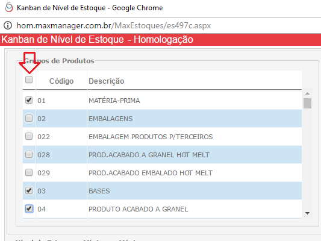Click the EMBALAGENS row description cell
Image resolution: width=321 pixels, height=241 pixels.
coord(195,119)
